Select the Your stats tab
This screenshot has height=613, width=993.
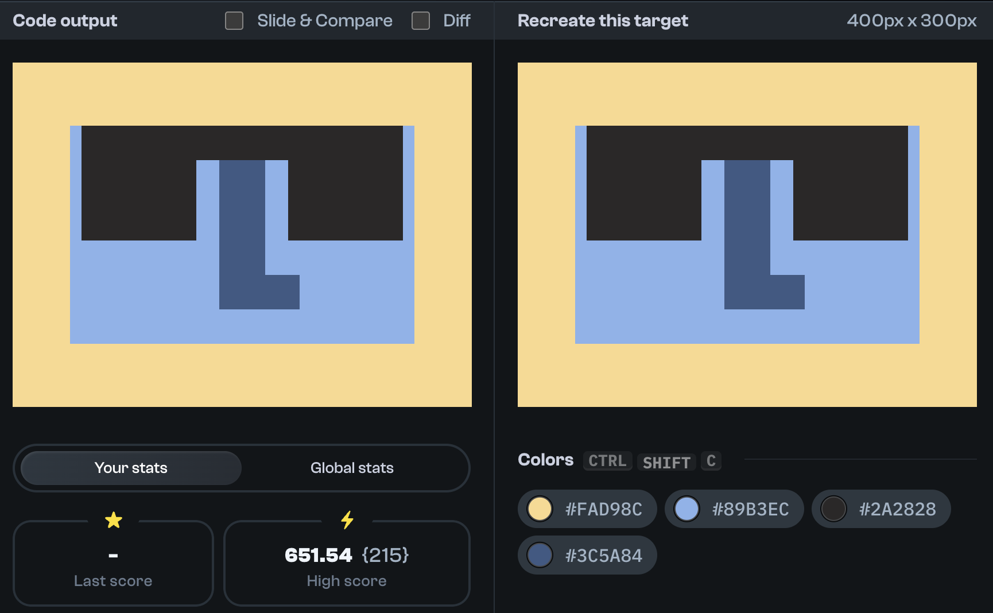click(131, 468)
